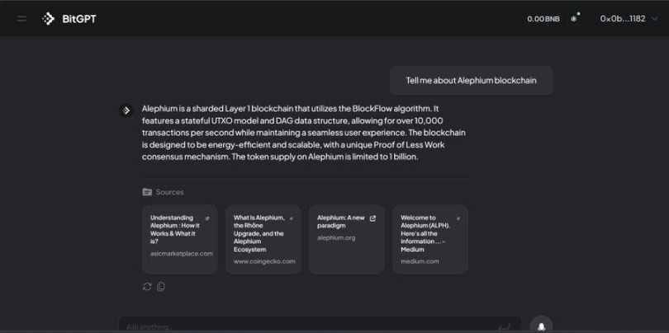Open the What is Alephium coingecko source
Viewport: 669px width, 333px height.
pyautogui.click(x=263, y=239)
